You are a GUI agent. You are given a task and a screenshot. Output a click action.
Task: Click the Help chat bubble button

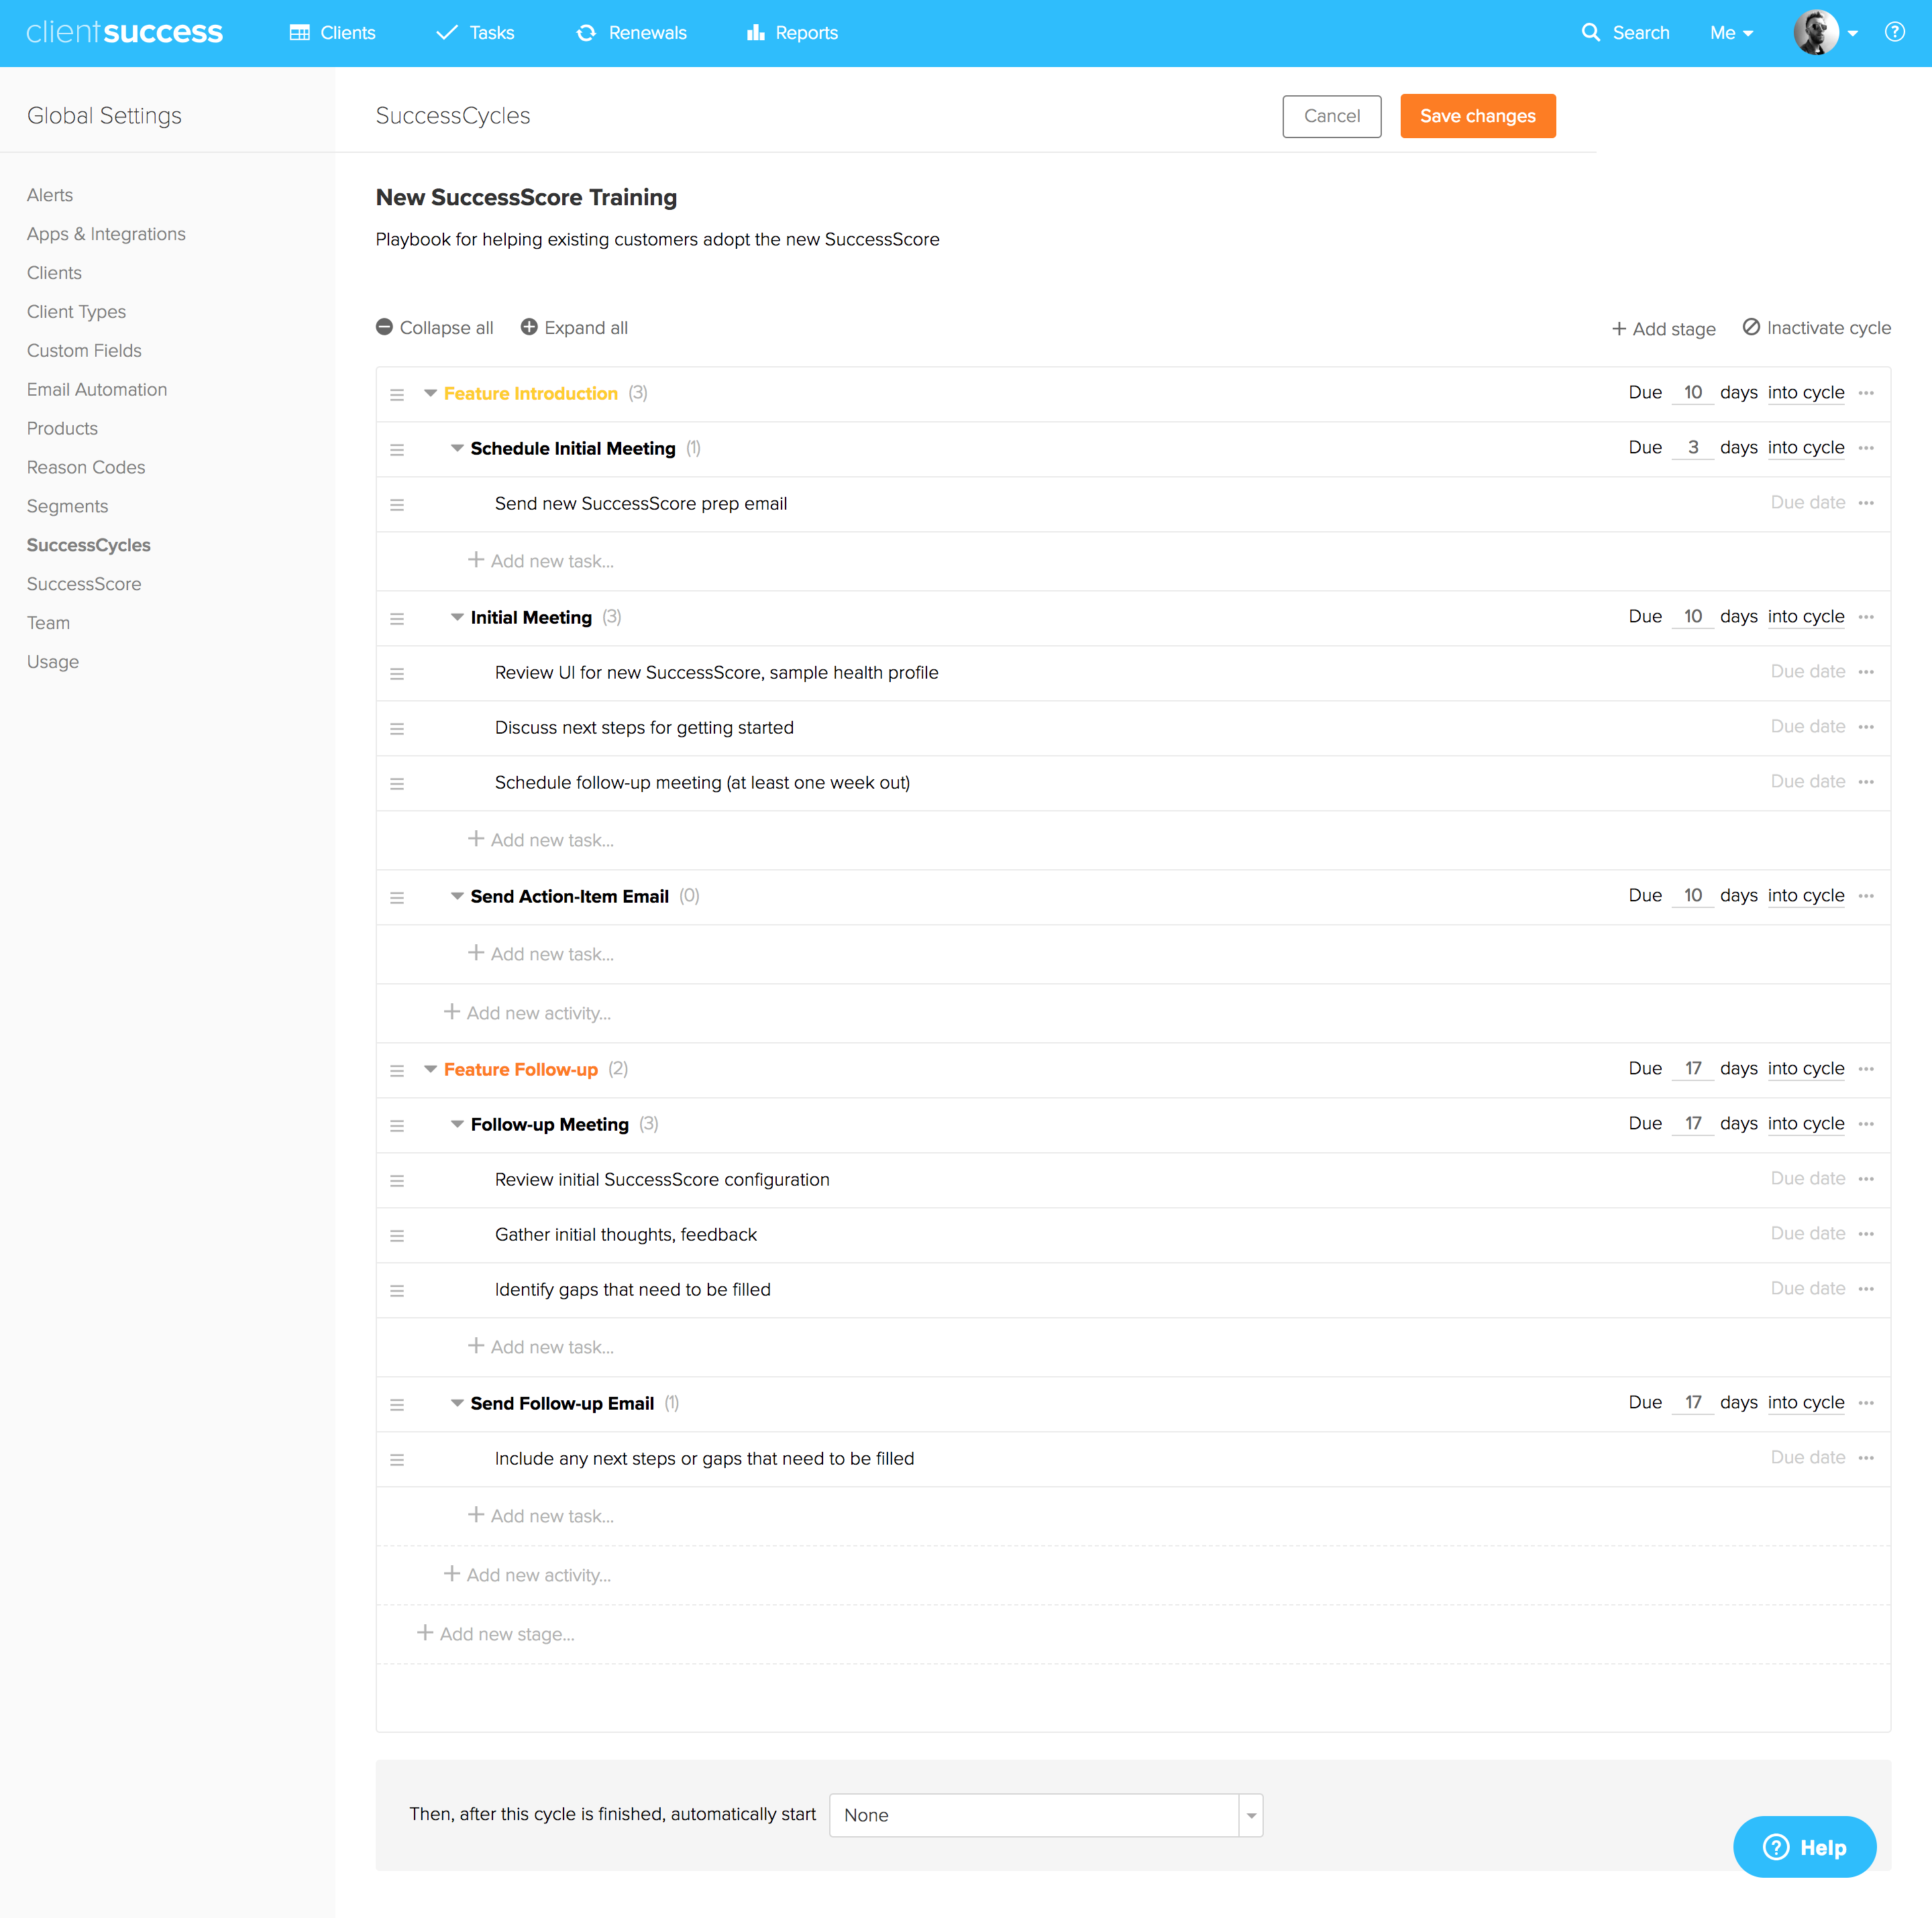point(1804,1847)
